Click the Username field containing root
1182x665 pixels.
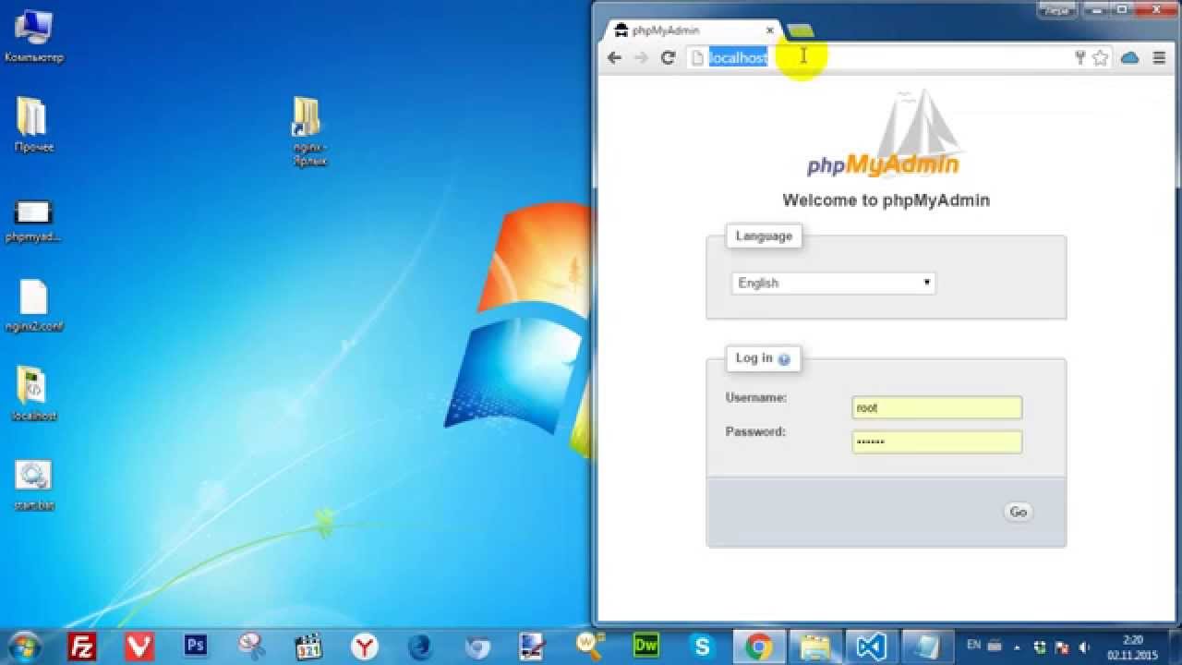pos(936,407)
